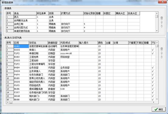Toggle the read-only check for the 业务类型 field
168x114 pixels.
coord(153,68)
